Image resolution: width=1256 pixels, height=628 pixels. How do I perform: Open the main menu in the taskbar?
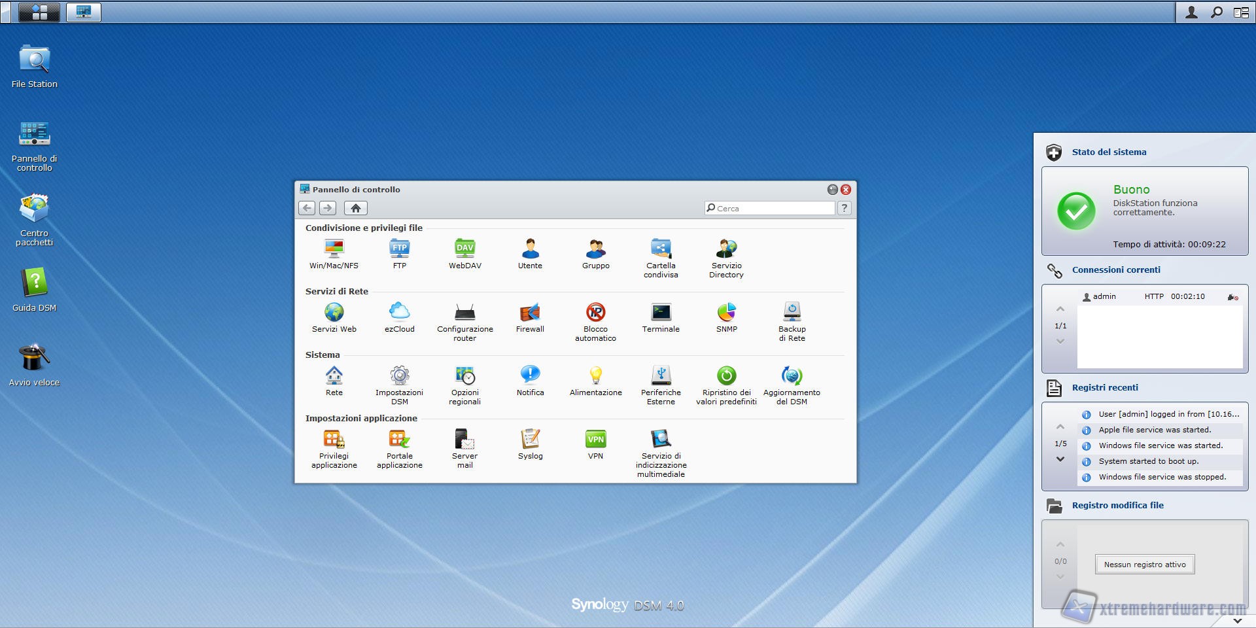tap(39, 12)
